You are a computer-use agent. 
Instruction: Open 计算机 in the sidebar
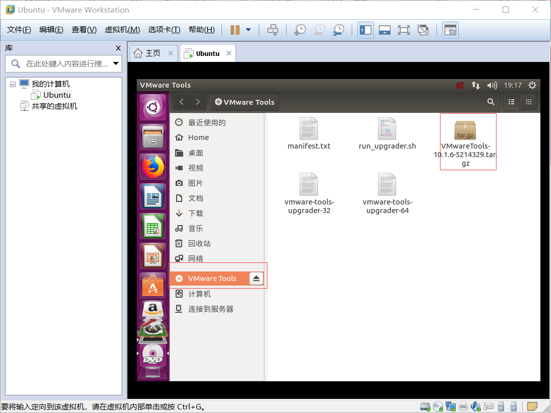(x=216, y=294)
